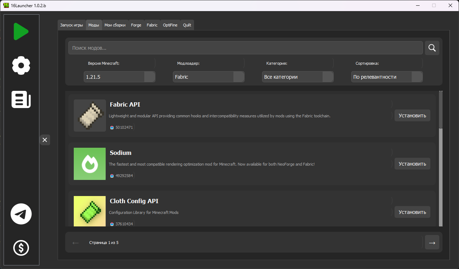Click the Cloth Config API thumbnail

coord(90,211)
